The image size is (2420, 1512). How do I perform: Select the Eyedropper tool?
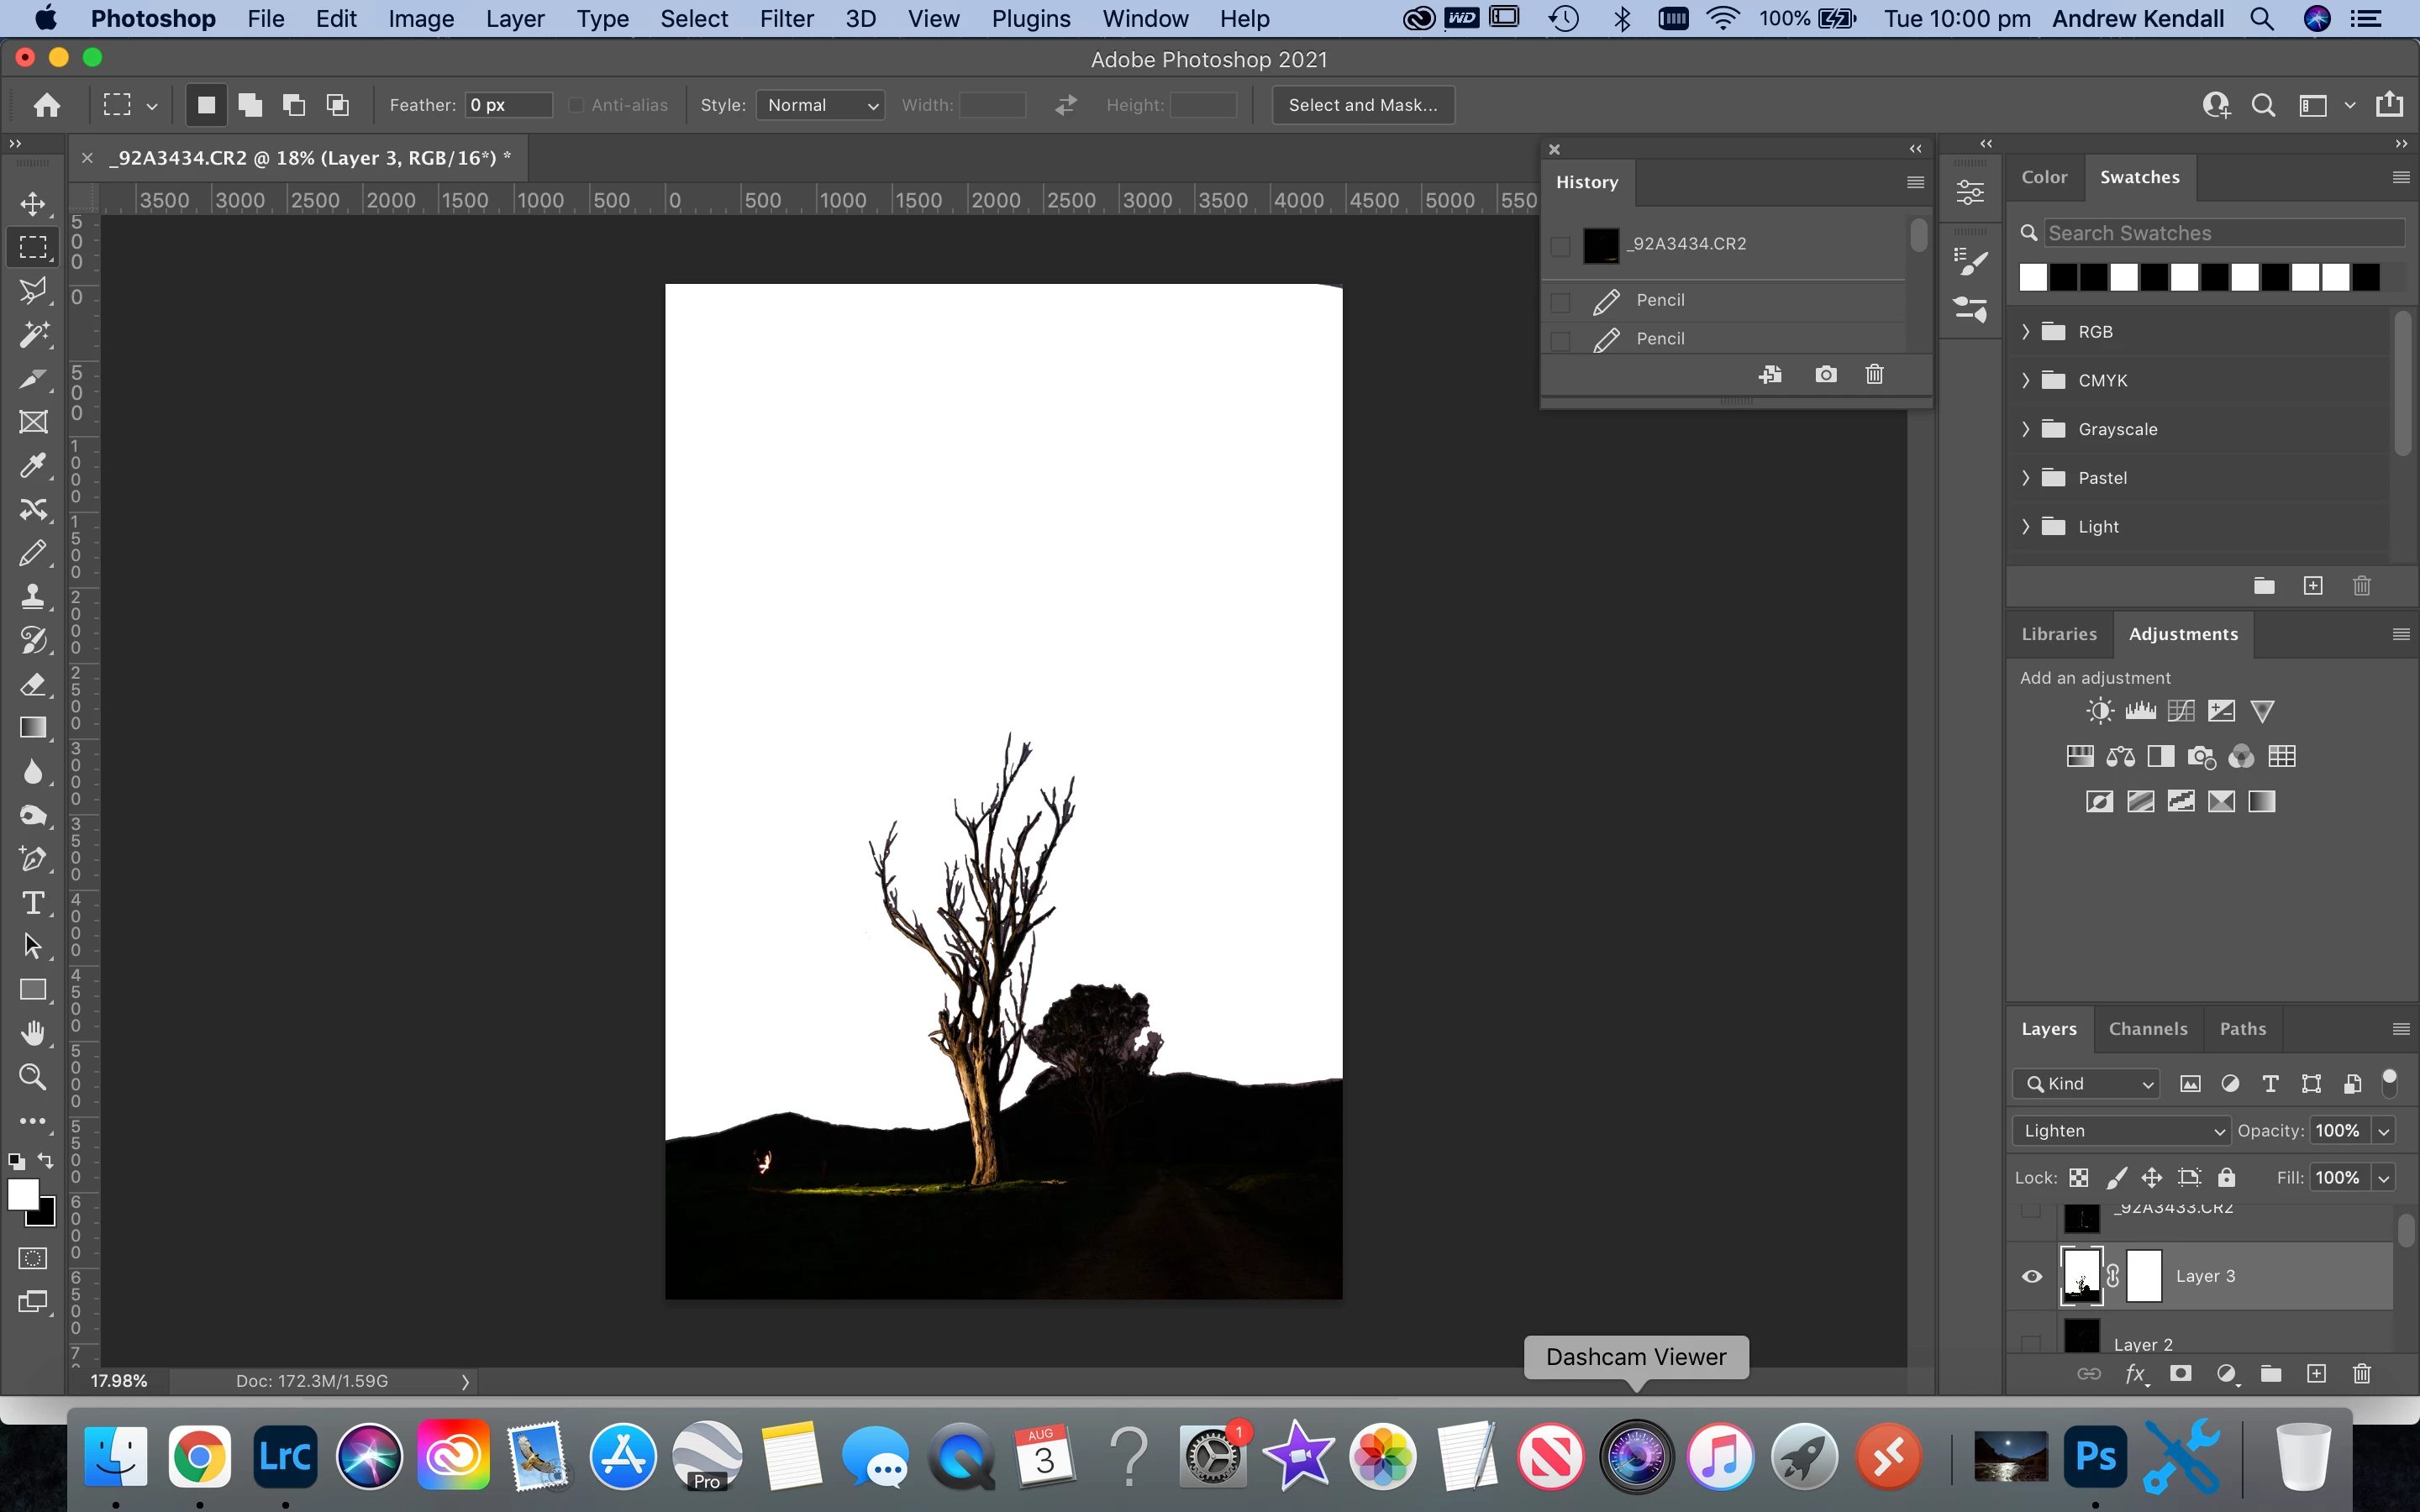(x=33, y=466)
